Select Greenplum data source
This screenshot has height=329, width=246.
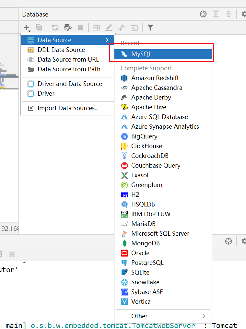163,185
